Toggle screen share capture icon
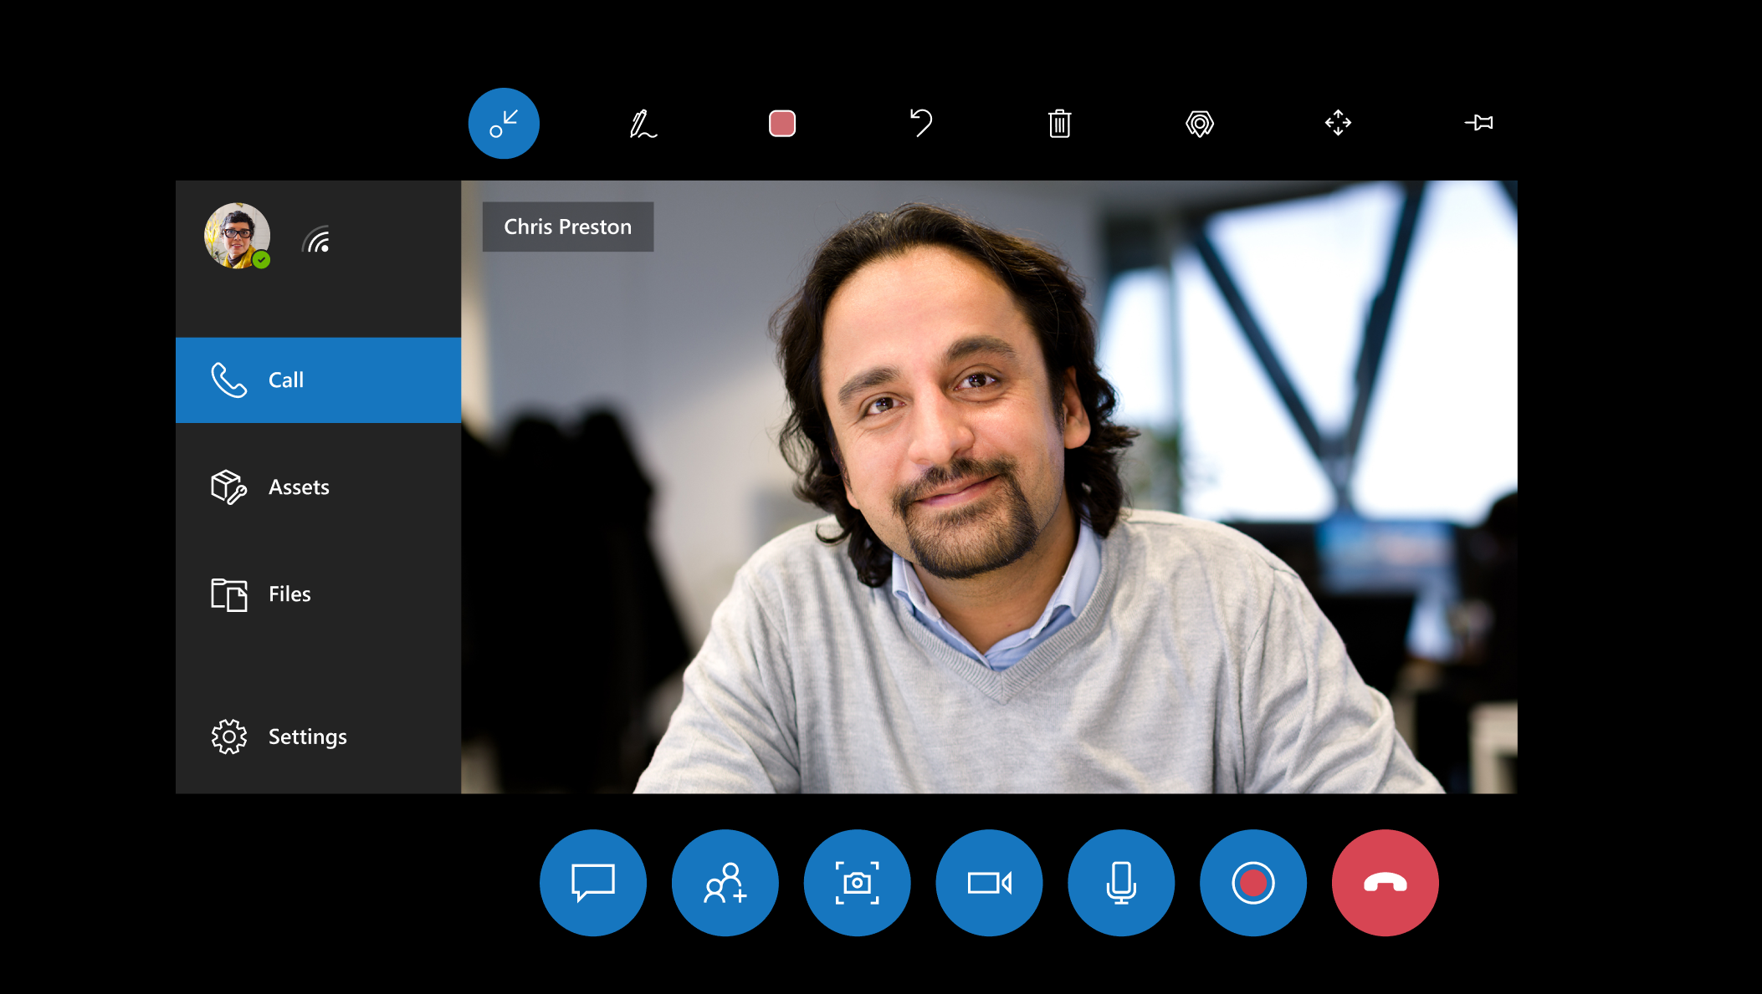 [857, 883]
